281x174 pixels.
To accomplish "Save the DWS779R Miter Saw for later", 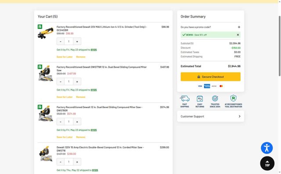I will pyautogui.click(x=65, y=97).
